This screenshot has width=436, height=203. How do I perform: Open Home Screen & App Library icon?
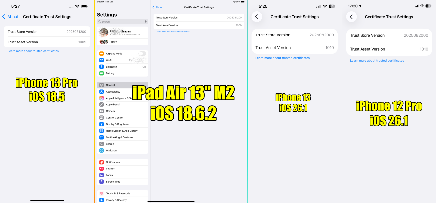(x=101, y=131)
